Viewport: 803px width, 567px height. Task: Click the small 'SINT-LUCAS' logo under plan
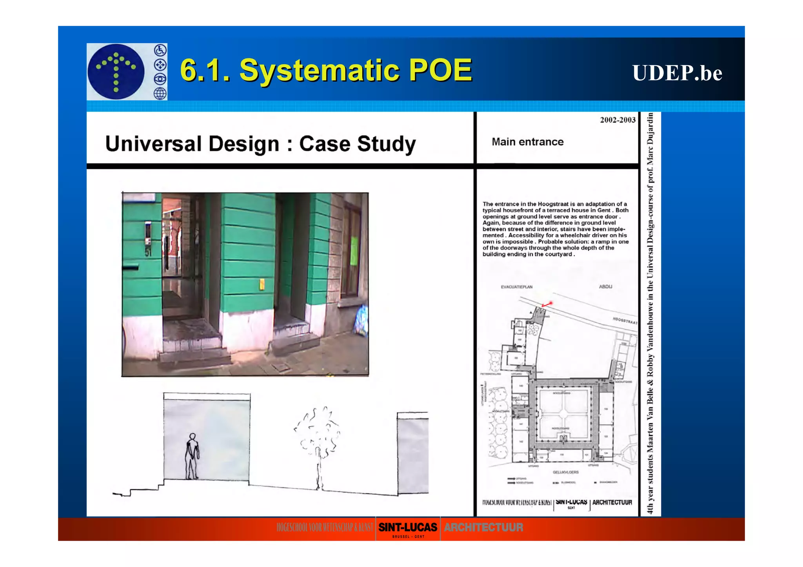click(571, 504)
